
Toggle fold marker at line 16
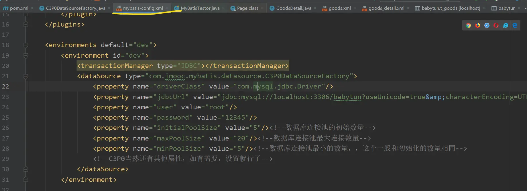[25, 25]
